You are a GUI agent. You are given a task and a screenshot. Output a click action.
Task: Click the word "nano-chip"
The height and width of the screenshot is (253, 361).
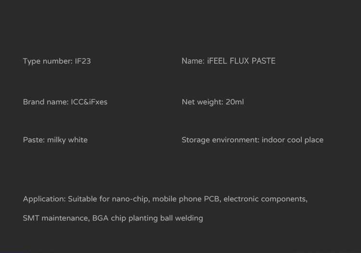coord(130,199)
